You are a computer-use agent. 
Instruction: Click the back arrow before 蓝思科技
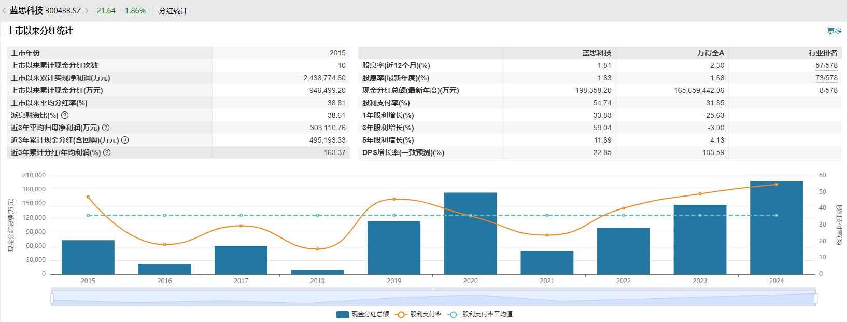4,11
